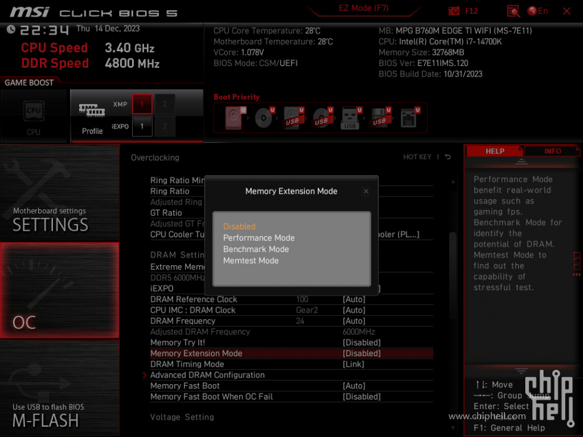Select the USB floppy boot icon
Image resolution: width=583 pixels, height=437 pixels.
click(x=380, y=118)
